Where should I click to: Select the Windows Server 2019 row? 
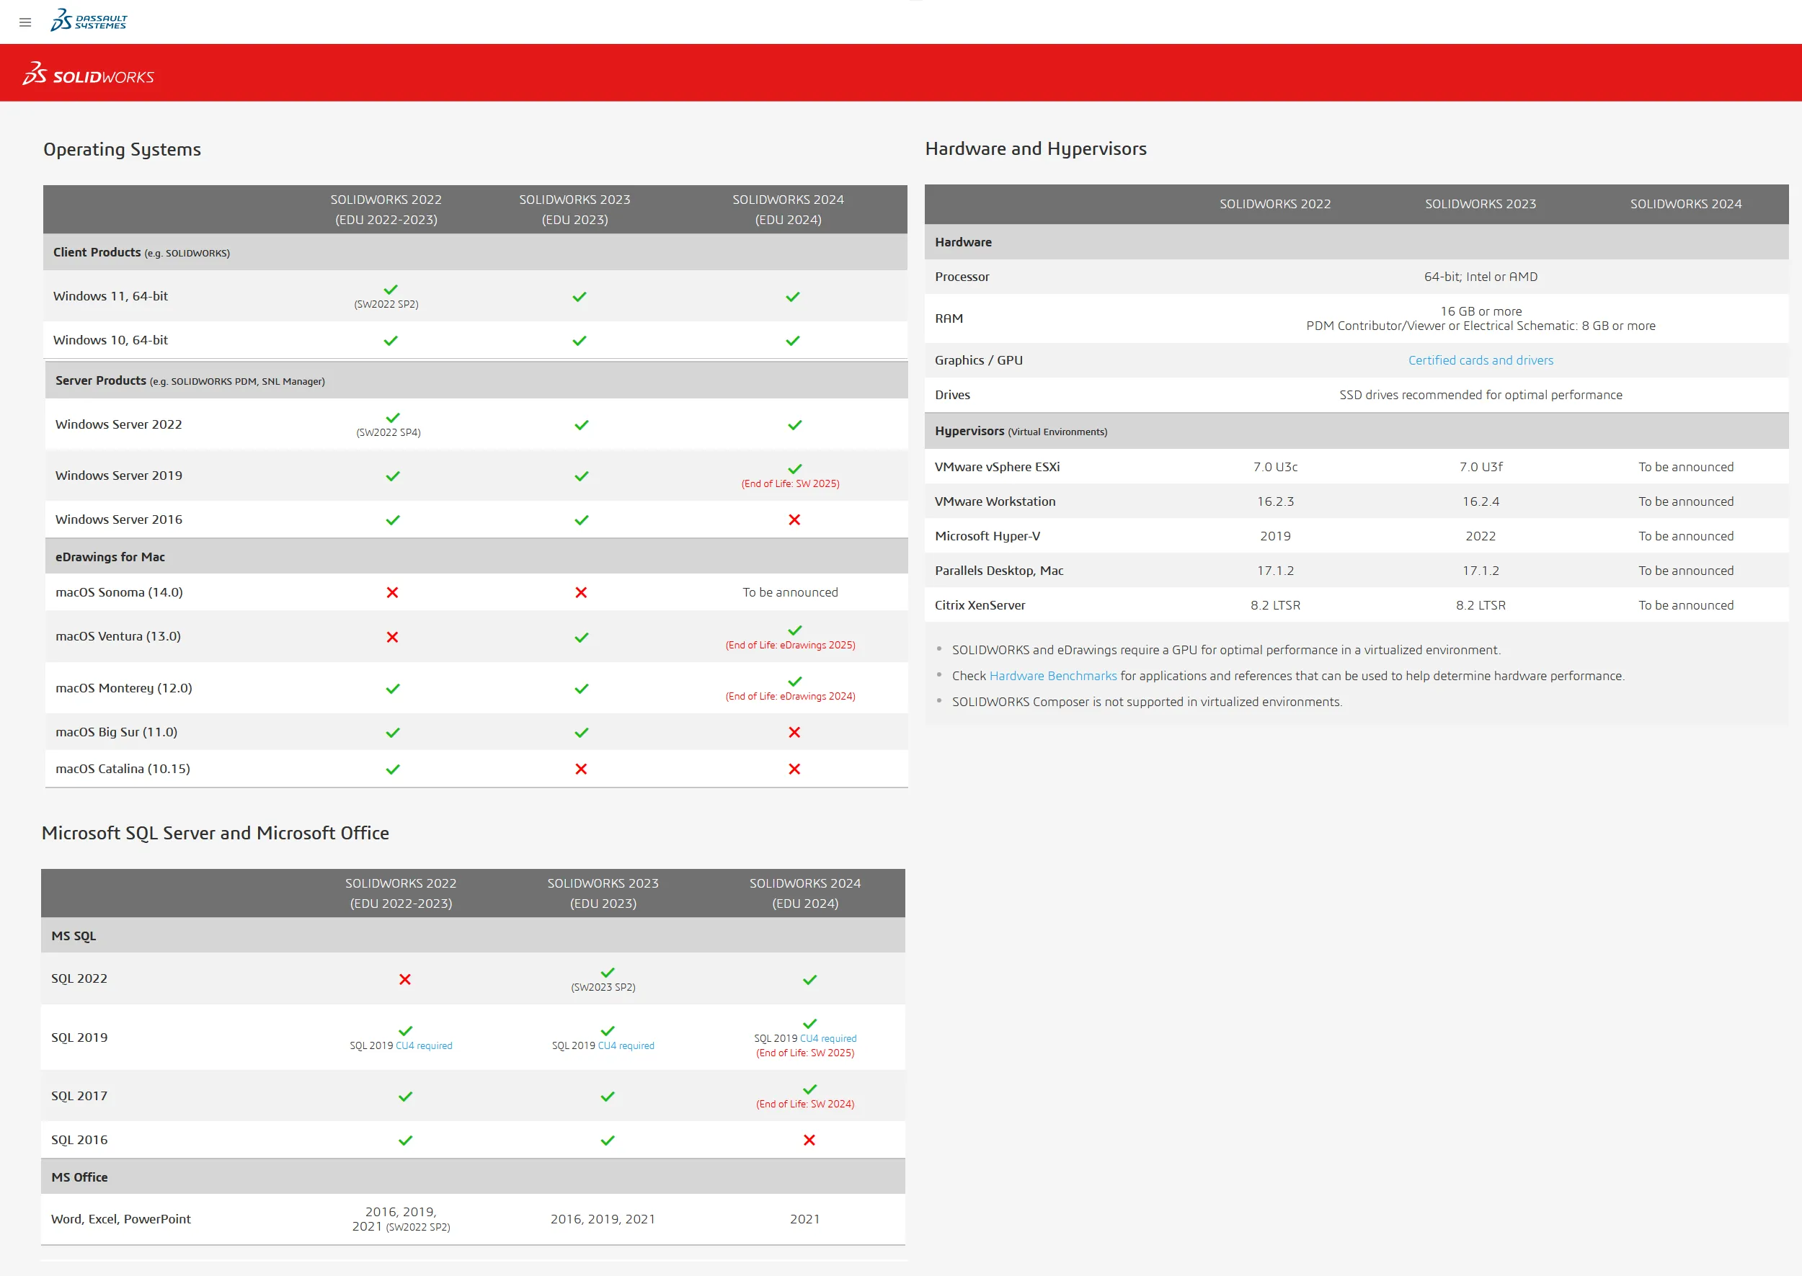click(118, 476)
